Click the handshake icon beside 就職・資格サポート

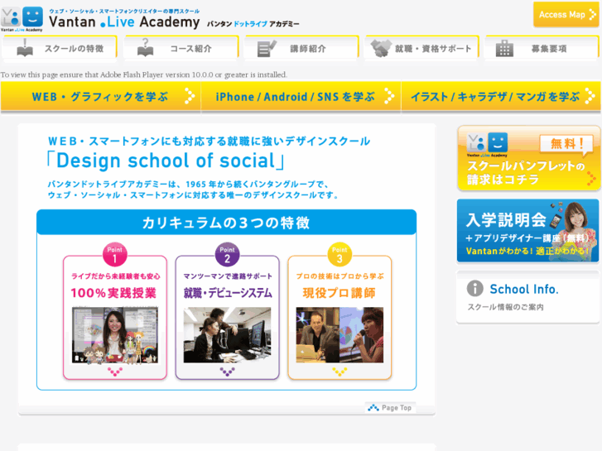click(x=381, y=48)
